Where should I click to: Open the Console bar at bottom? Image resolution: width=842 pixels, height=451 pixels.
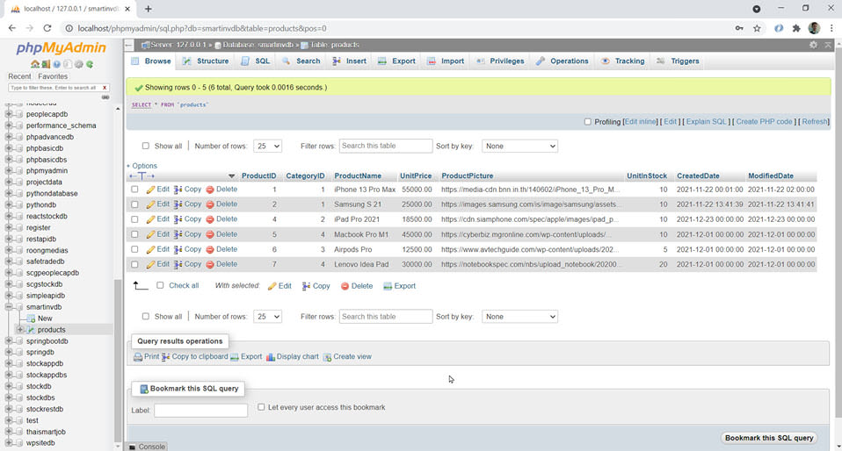[x=147, y=446]
